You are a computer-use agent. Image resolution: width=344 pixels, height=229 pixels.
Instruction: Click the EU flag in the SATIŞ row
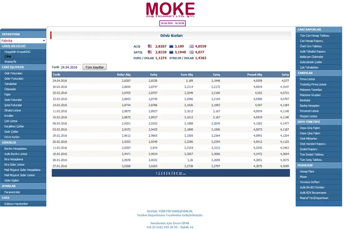[171, 52]
